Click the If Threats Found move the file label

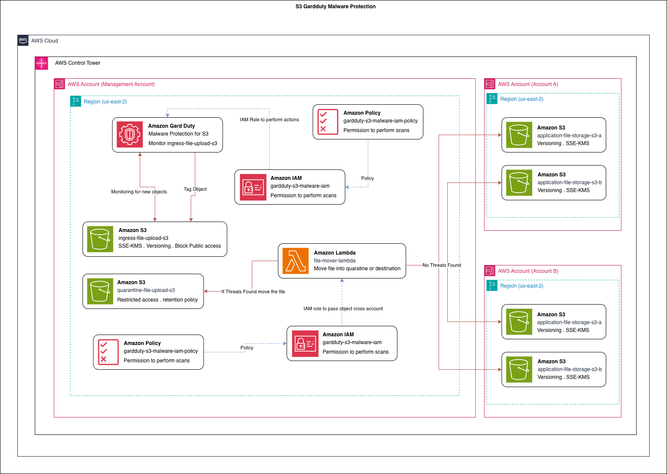[x=253, y=292]
